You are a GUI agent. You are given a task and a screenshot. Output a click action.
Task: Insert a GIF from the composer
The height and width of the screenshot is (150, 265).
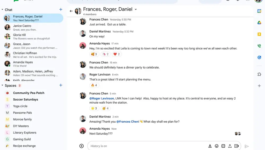click(x=223, y=146)
